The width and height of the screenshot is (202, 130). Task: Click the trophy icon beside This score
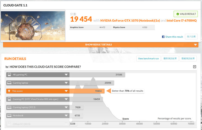point(9,91)
